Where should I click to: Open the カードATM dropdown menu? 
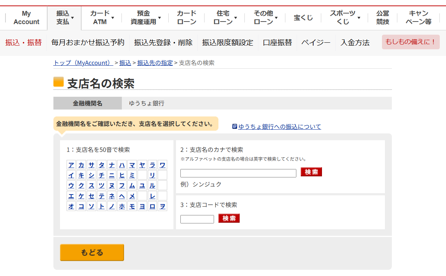pos(102,18)
